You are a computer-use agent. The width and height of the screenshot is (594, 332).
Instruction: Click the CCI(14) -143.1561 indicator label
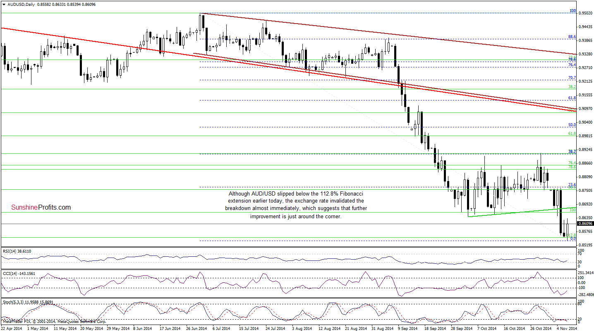tap(18, 273)
